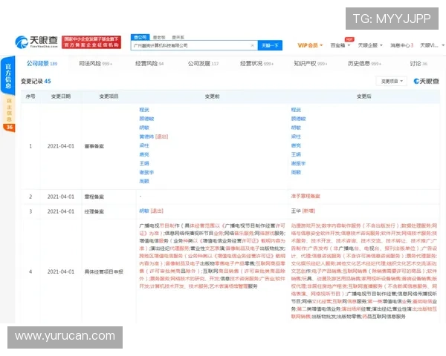Screen dimensions: 446x356
Task: Open the name marked [退出] in row 1
Action: pos(146,136)
